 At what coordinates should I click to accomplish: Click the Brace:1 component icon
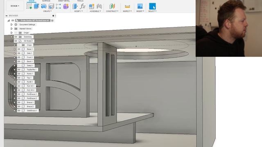pyautogui.click(x=23, y=102)
